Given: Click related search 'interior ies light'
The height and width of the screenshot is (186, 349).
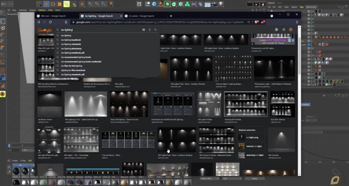Looking at the screenshot, I should pyautogui.click(x=251, y=146).
